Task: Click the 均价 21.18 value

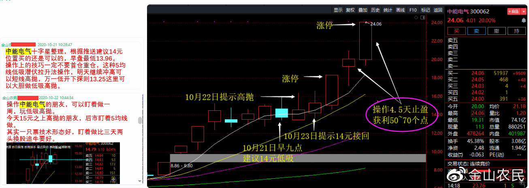Action: pos(520,106)
